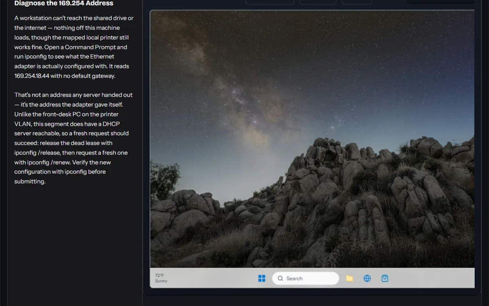
Task: Click the cropped leftmost button above the desktop
Action: click(x=270, y=2)
